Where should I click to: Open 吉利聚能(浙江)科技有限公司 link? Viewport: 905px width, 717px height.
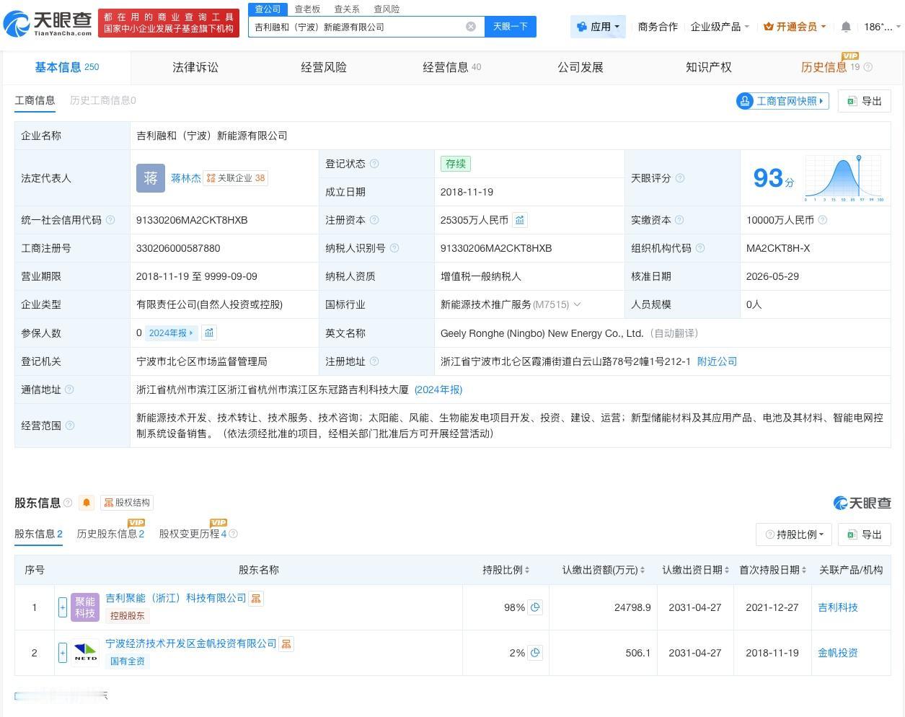[176, 598]
